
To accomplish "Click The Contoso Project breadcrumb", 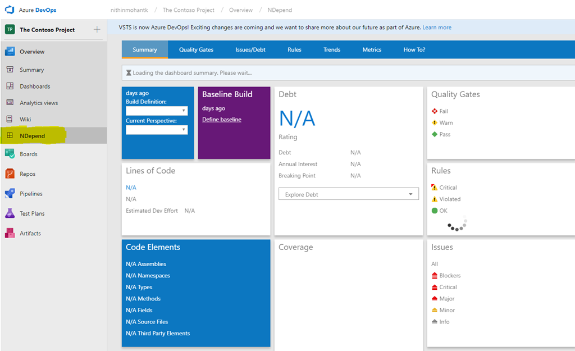I will [188, 10].
